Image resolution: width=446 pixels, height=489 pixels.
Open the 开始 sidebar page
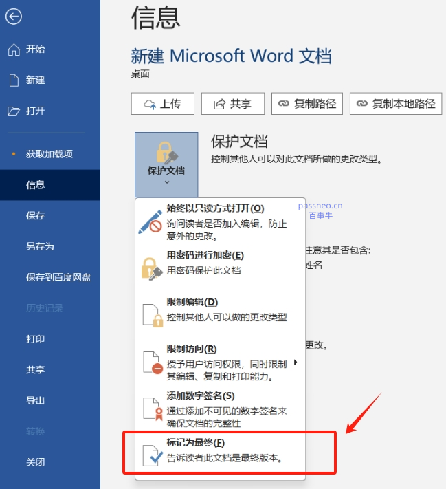(x=50, y=50)
